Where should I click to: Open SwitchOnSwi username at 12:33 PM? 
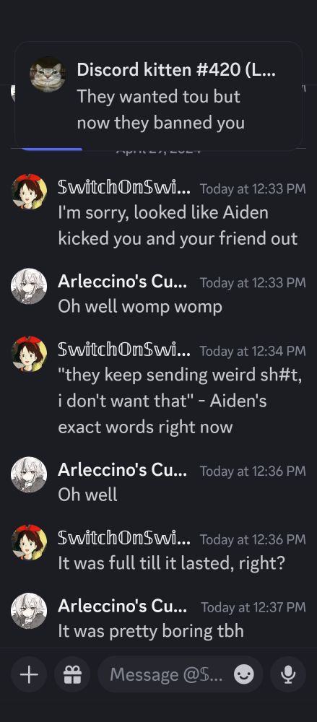tap(124, 188)
